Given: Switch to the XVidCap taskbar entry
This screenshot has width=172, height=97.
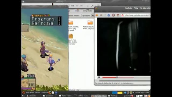Looking at the screenshot, I should [113, 96].
